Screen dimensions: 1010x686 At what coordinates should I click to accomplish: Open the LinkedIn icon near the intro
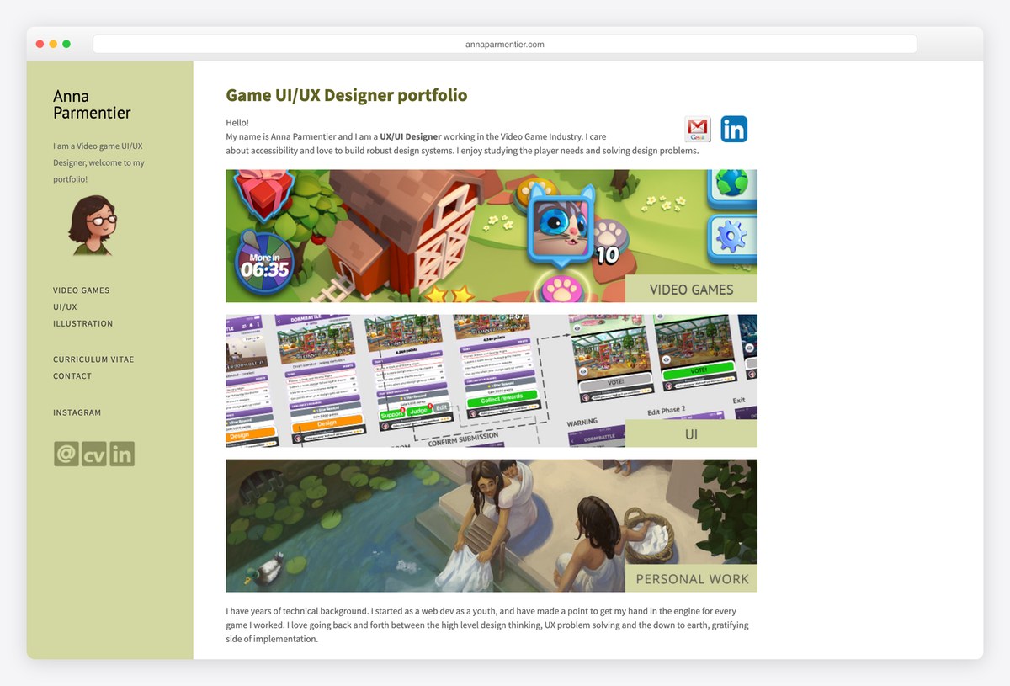[734, 129]
